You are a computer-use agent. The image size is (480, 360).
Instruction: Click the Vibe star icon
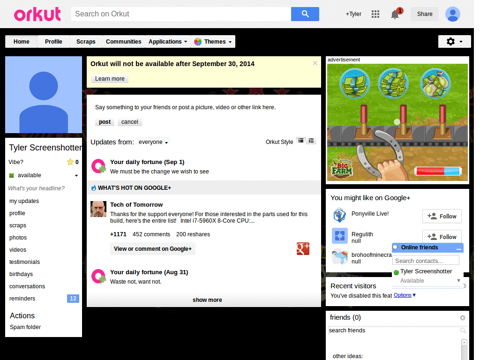[x=70, y=162]
